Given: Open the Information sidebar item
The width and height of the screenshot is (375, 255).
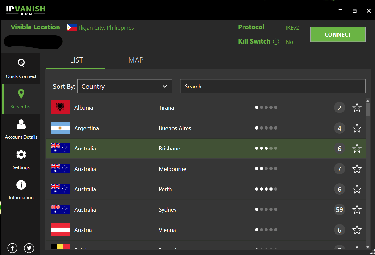Looking at the screenshot, I should tap(21, 190).
